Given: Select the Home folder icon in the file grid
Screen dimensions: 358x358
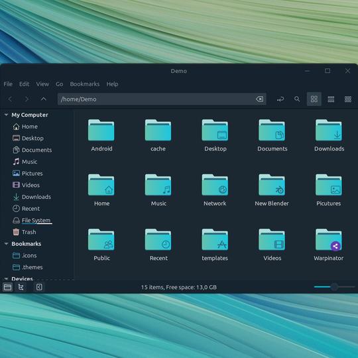Looking at the screenshot, I should click(x=101, y=185).
